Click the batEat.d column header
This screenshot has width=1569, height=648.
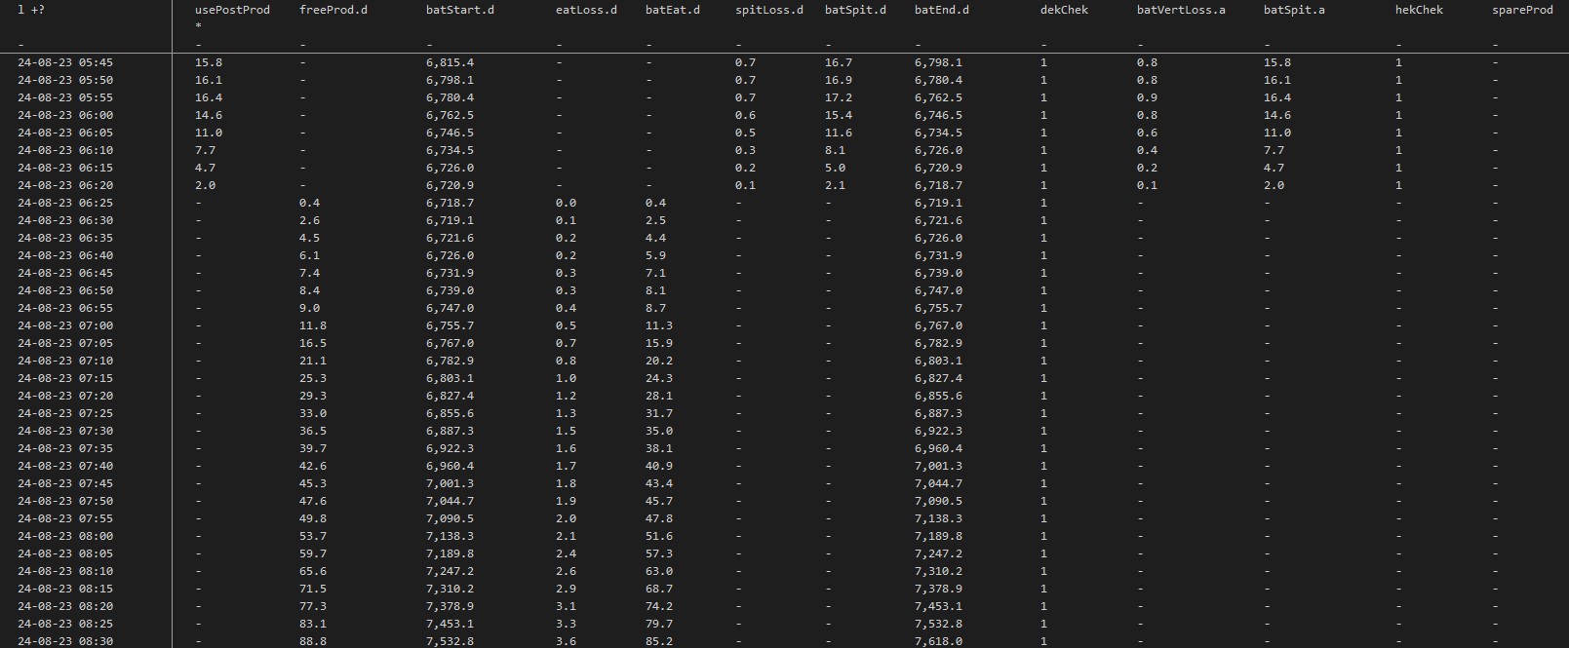coord(672,10)
